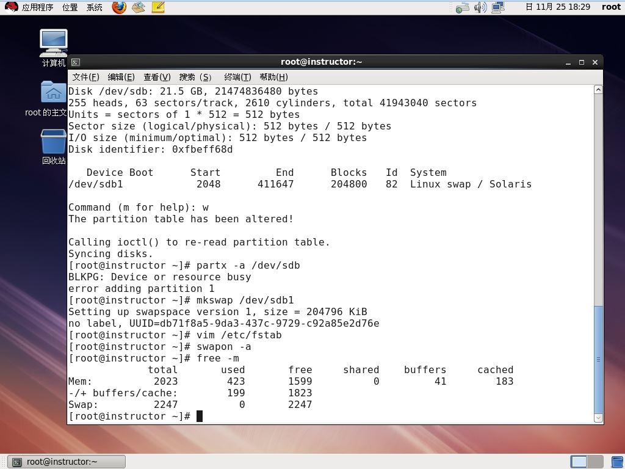Minimize the terminal window

(x=568, y=62)
